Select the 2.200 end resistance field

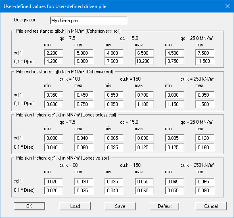click(54, 53)
